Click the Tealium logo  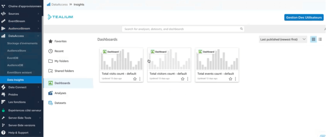[x=60, y=17]
